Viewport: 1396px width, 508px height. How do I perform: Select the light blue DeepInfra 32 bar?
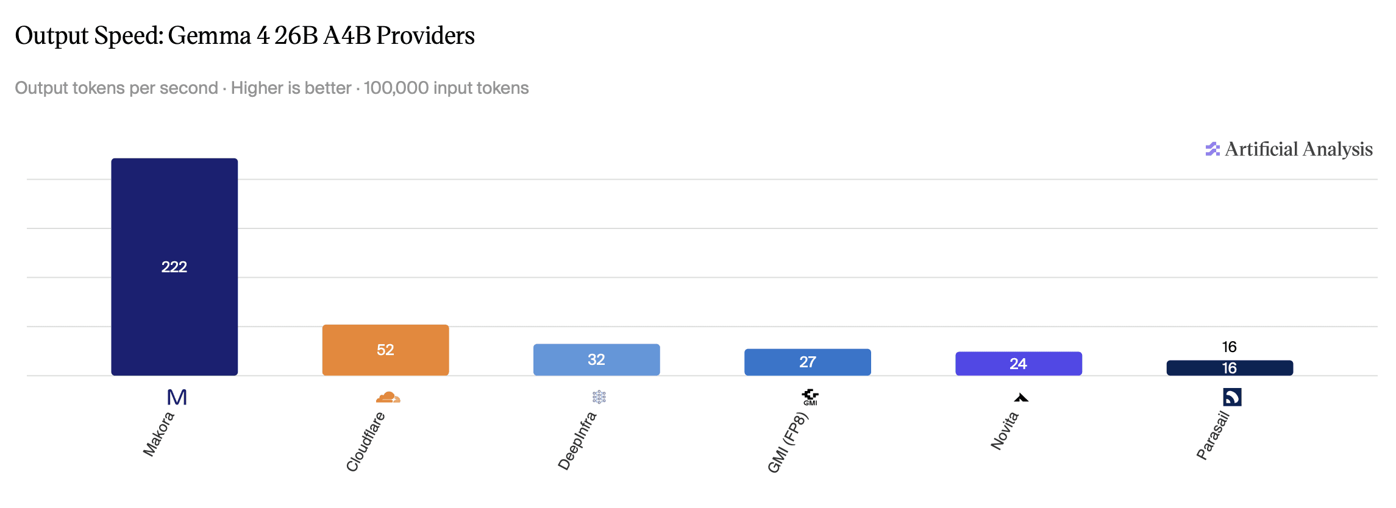[x=596, y=360]
